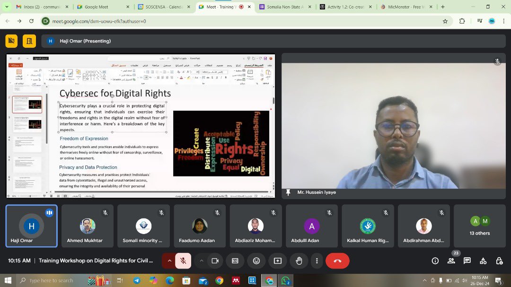This screenshot has height=287, width=511.
Task: Raise hand with the hand icon
Action: (x=299, y=261)
